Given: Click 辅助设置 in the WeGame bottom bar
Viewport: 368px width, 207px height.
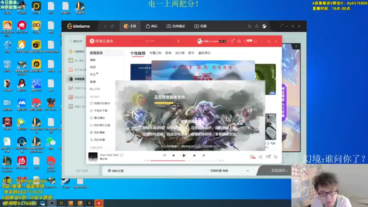Looking at the screenshot, I should [x=116, y=171].
